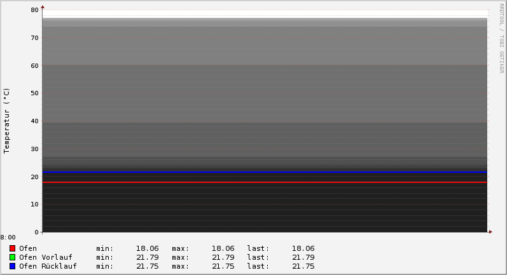Screen dimensions: 507x275
Task: Click the red Ofen legend swatch
Action: [12, 248]
